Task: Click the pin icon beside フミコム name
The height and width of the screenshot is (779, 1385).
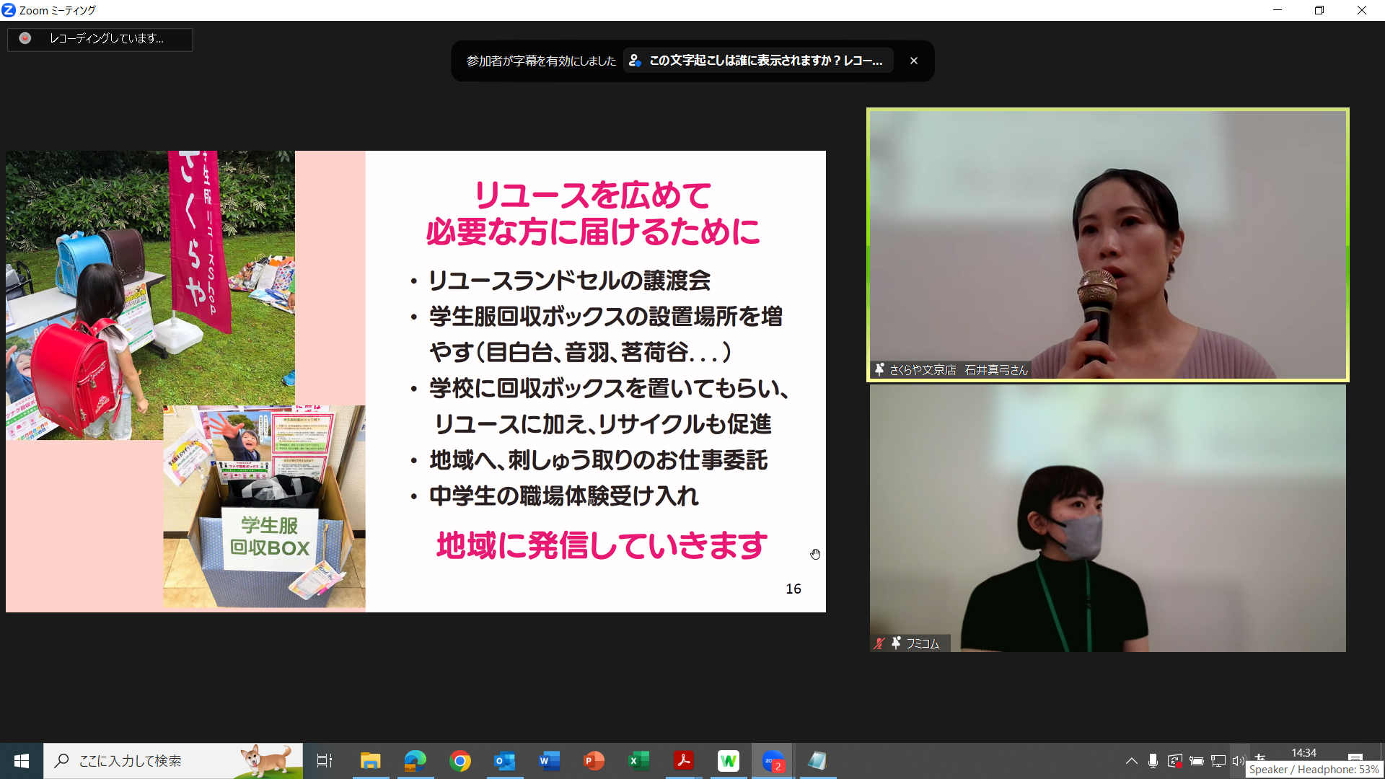Action: [896, 643]
